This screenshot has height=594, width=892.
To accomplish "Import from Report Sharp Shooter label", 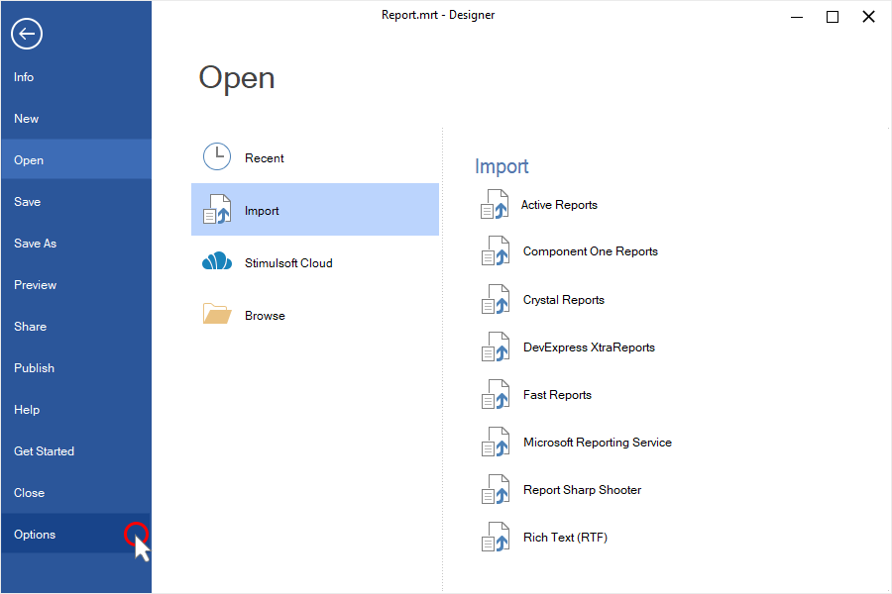I will tap(582, 489).
